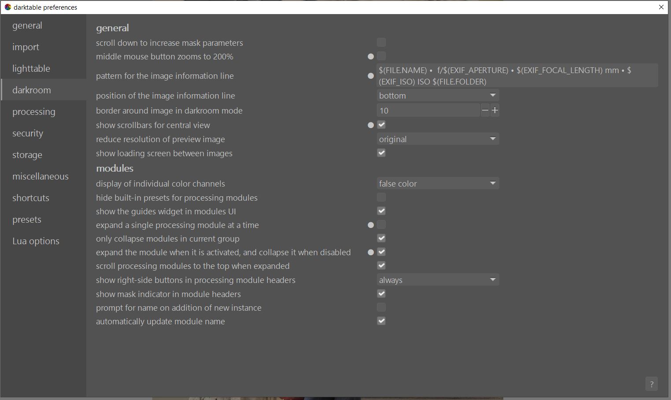
Task: Click the help question mark icon
Action: tap(652, 384)
